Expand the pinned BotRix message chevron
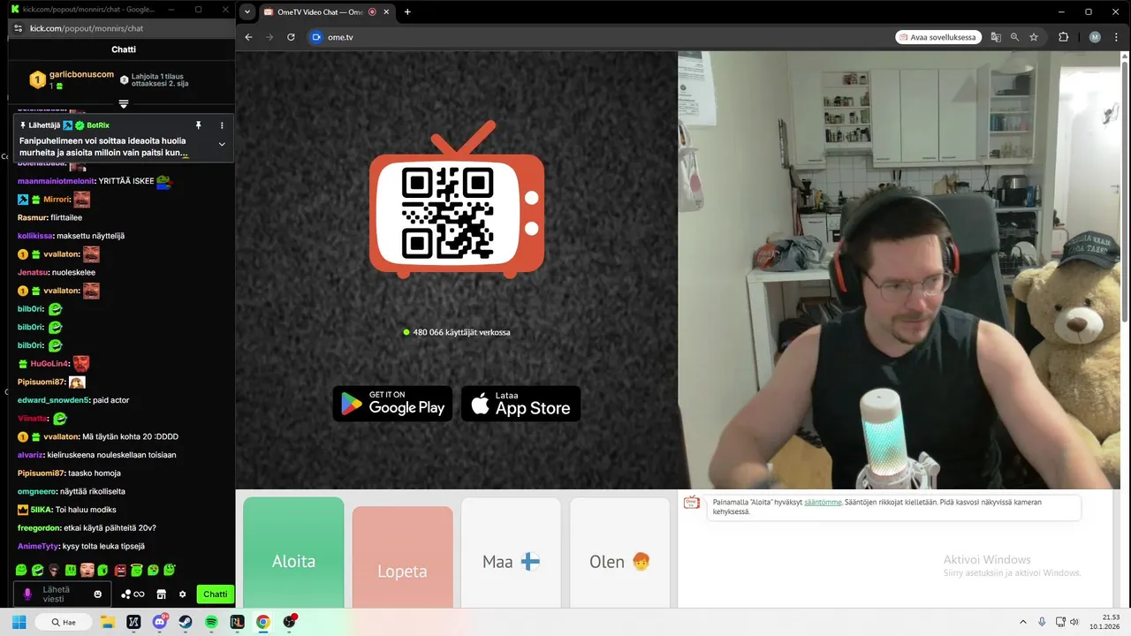The image size is (1131, 636). (222, 144)
